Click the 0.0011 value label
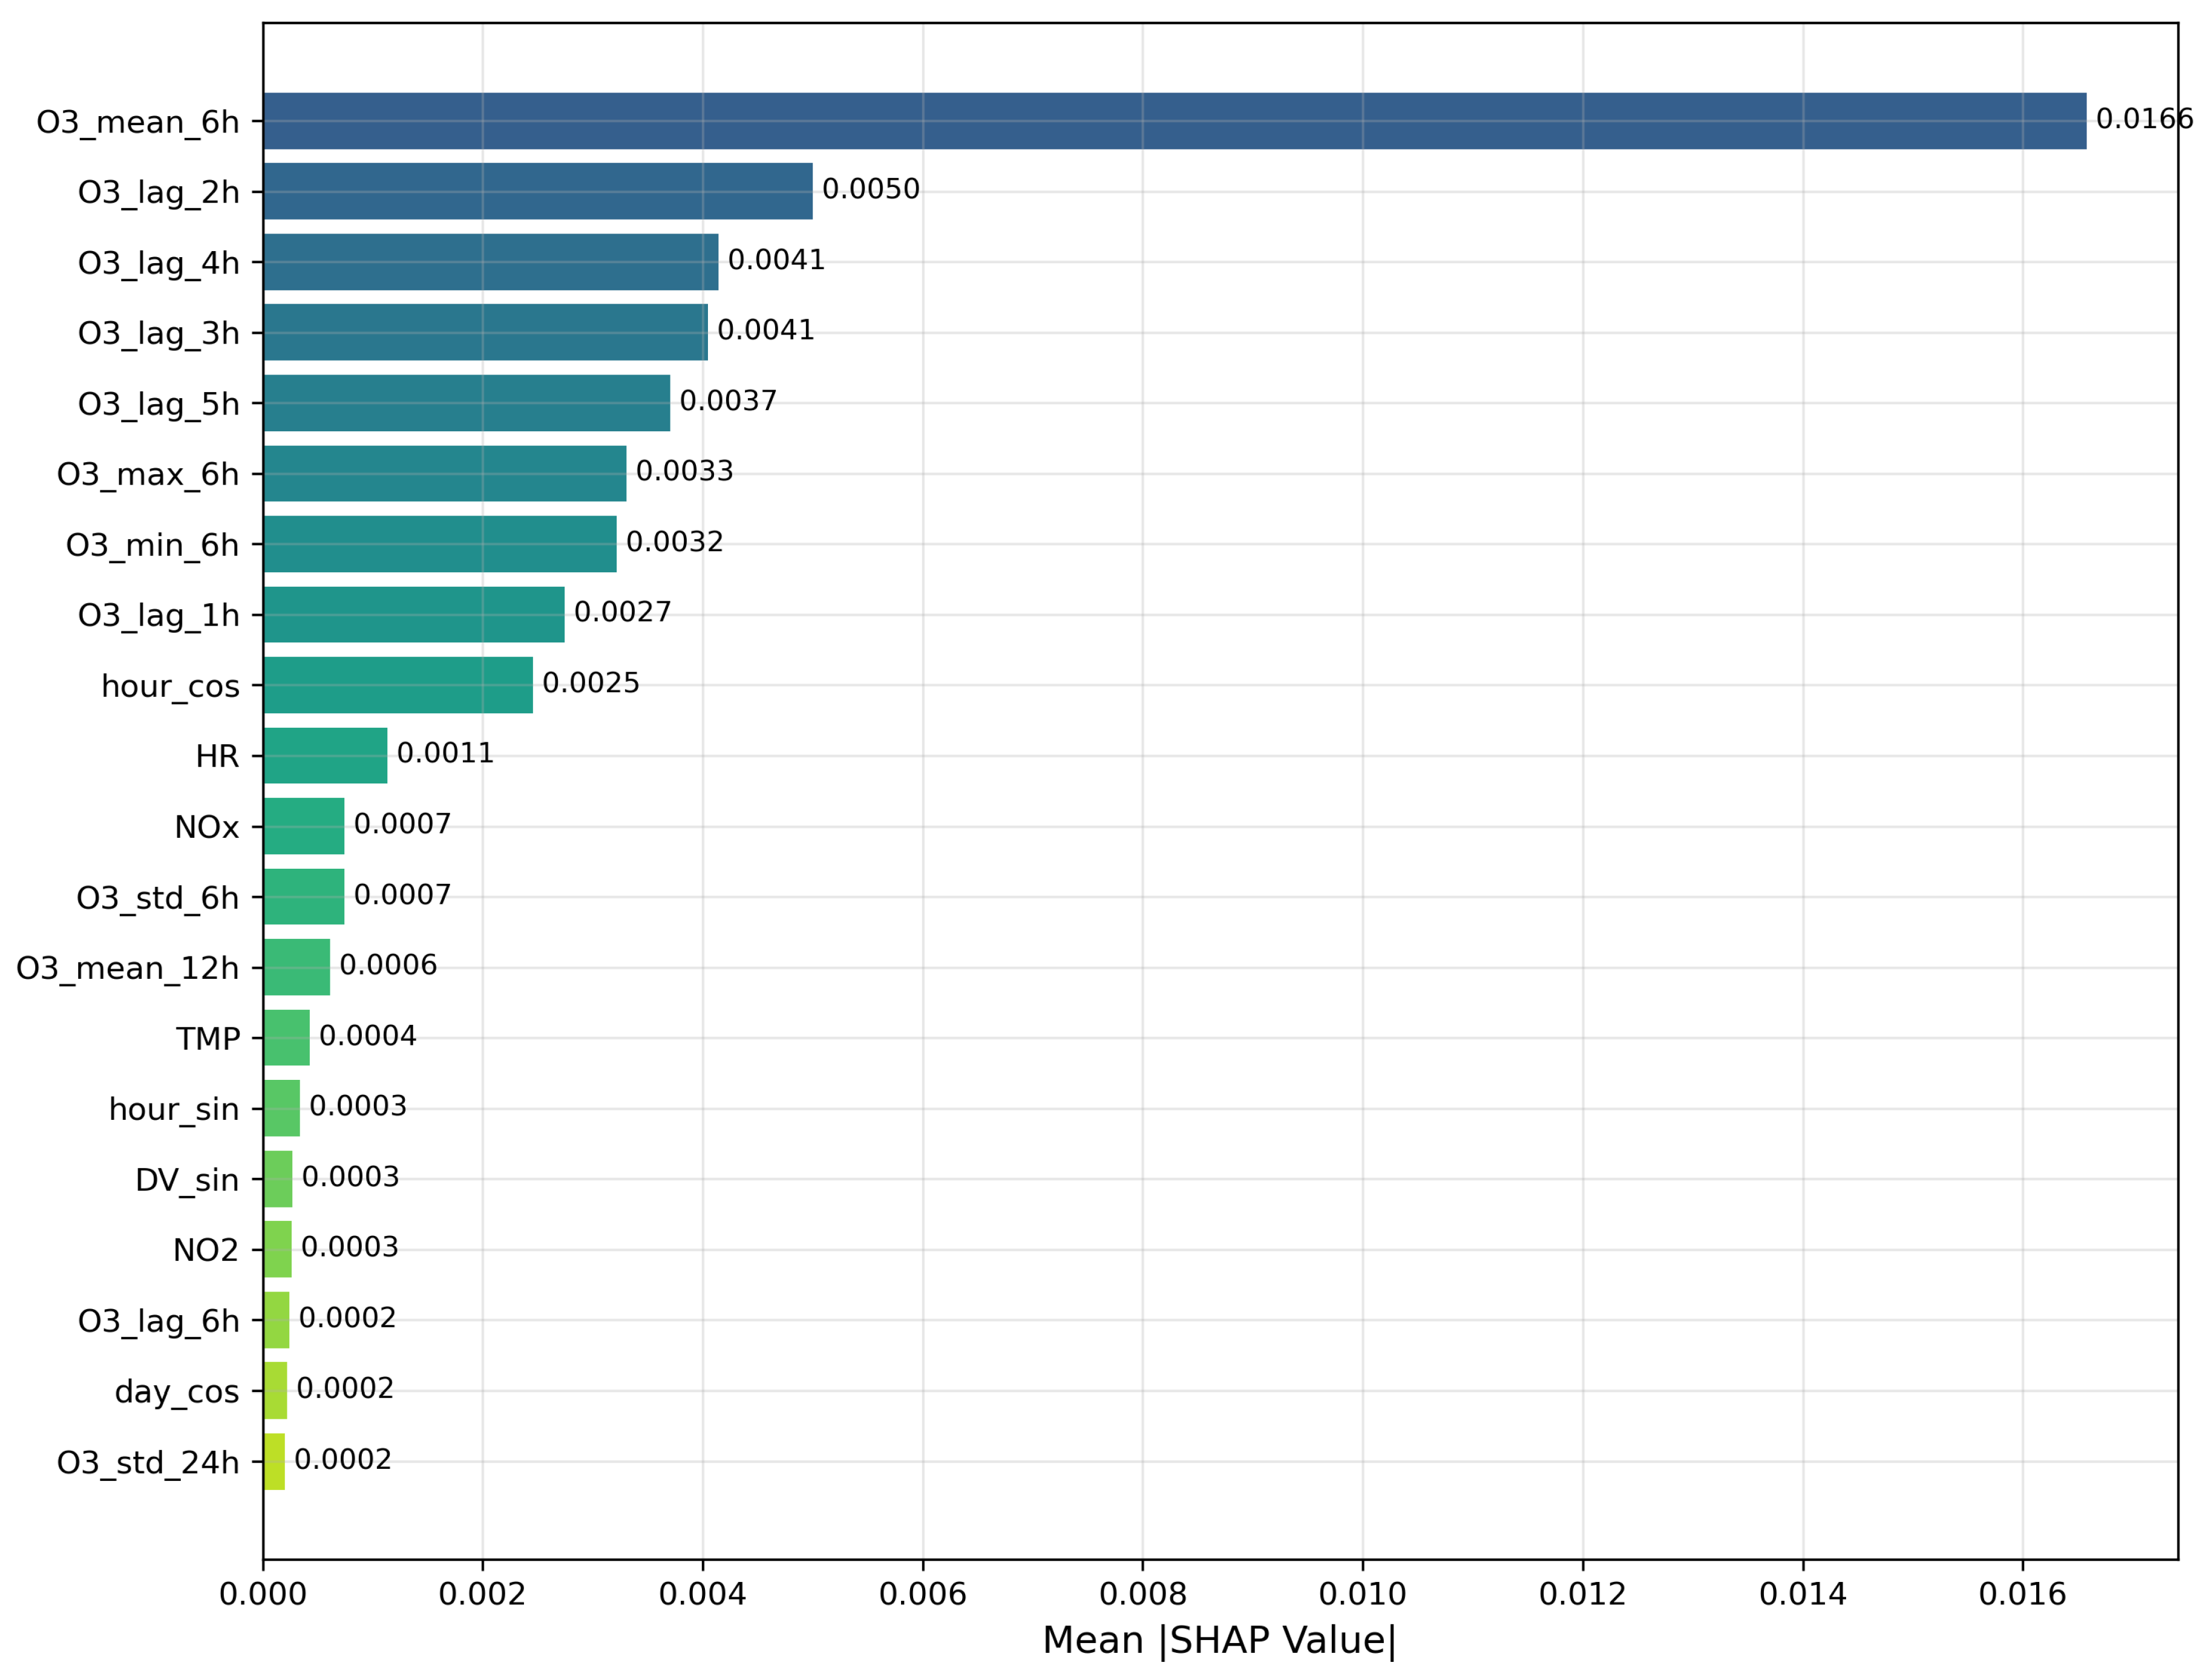The width and height of the screenshot is (2205, 1680). coord(445,753)
